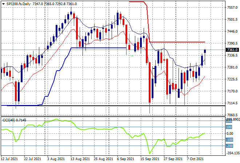Click the 7225.5 price axis label
The image size is (240, 163).
(232, 79)
